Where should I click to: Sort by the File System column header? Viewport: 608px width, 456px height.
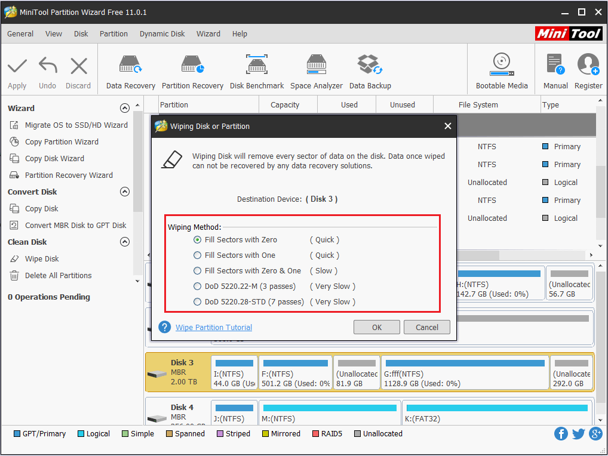click(x=487, y=104)
